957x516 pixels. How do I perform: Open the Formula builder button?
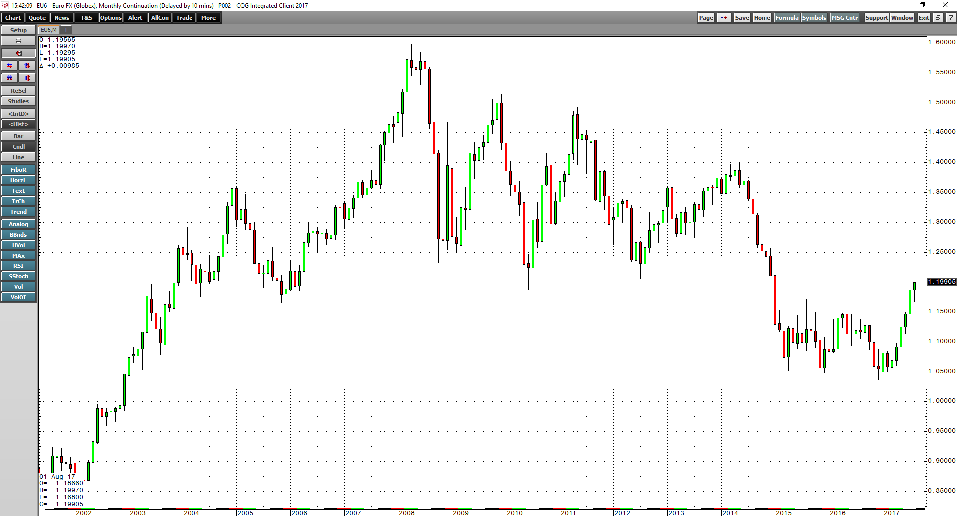787,18
